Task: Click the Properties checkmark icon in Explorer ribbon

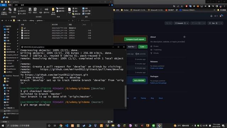Action: click(70, 10)
